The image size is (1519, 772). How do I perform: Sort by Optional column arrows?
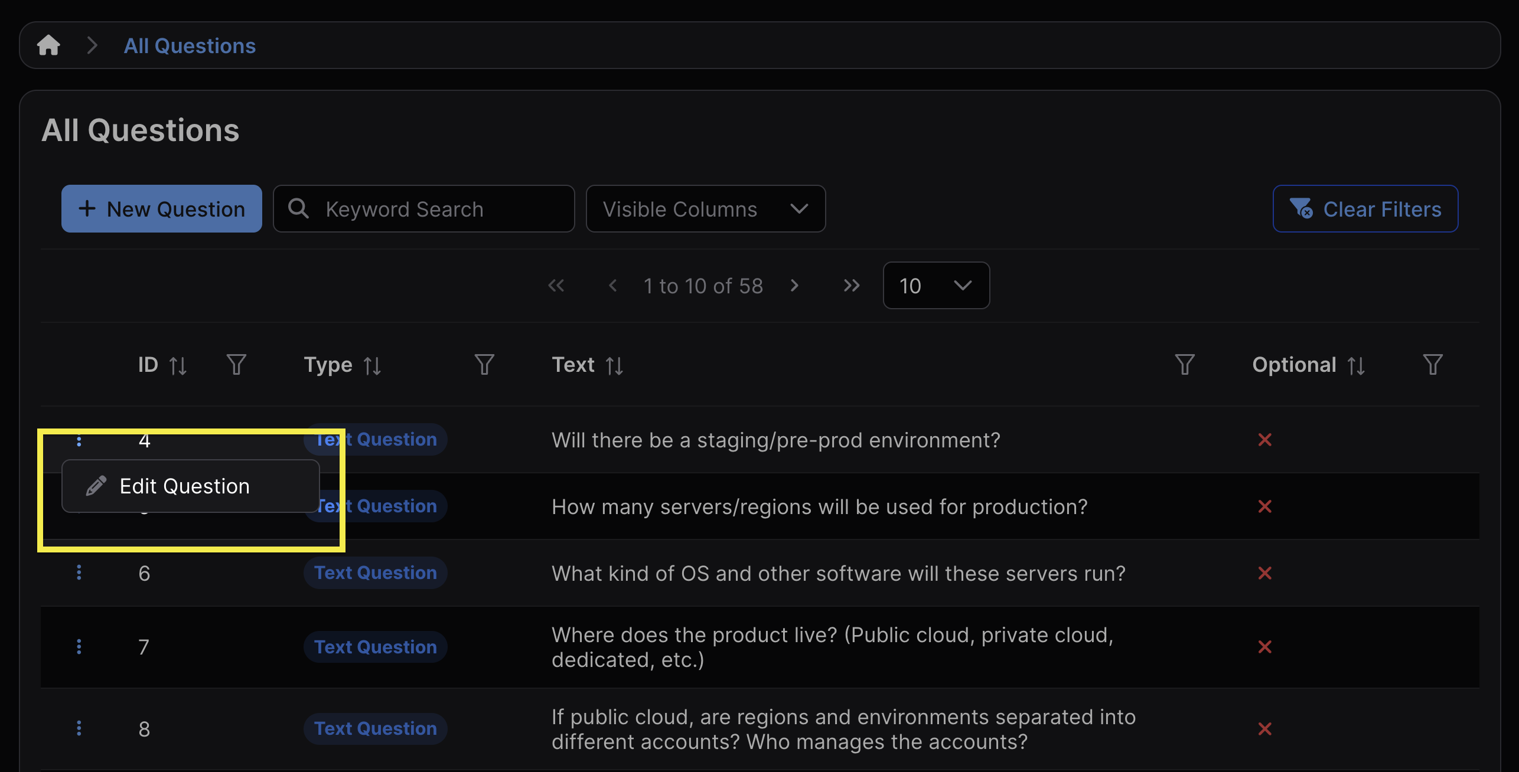1356,366
